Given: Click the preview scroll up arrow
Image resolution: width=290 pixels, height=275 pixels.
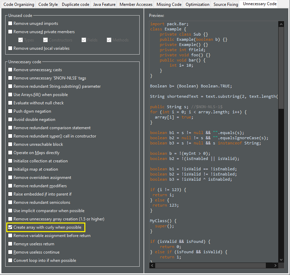Looking at the screenshot, I should (x=281, y=24).
